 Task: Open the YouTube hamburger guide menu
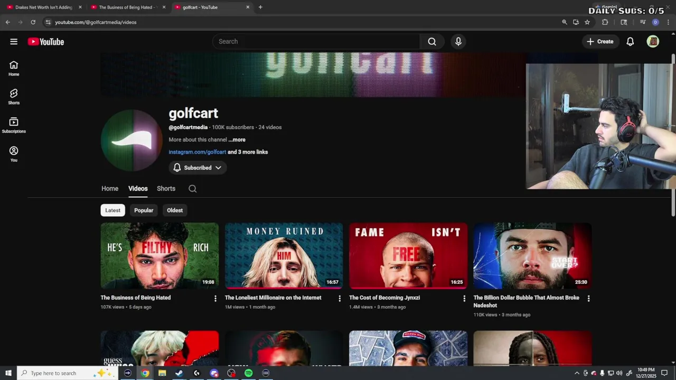tap(14, 42)
